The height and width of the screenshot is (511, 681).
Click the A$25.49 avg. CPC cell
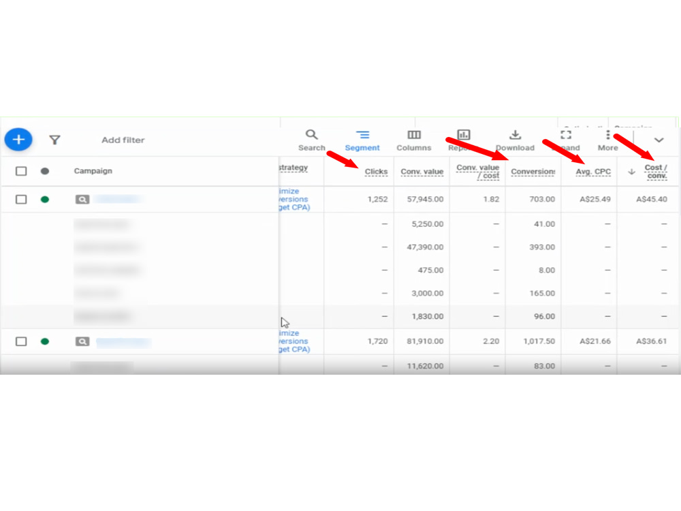[x=595, y=199]
